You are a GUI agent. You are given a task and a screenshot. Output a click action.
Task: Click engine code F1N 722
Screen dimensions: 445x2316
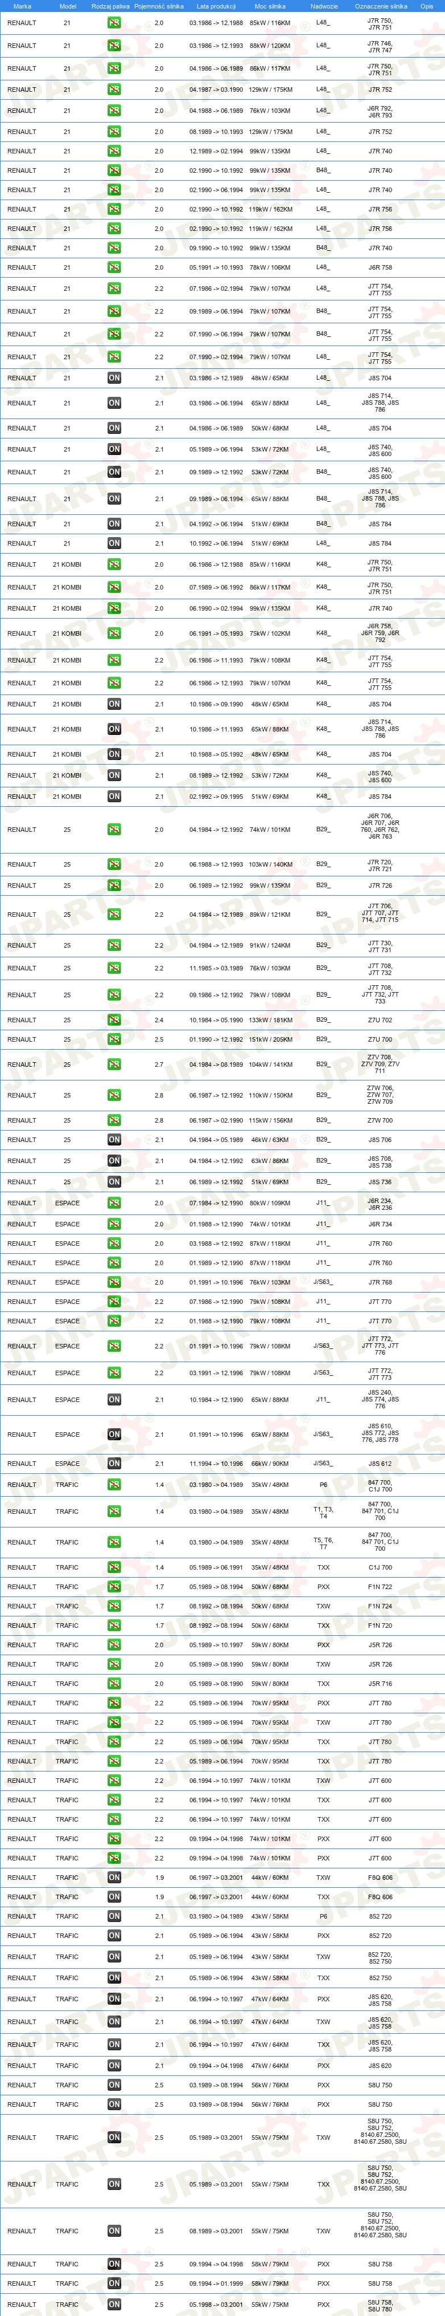pos(380,1587)
